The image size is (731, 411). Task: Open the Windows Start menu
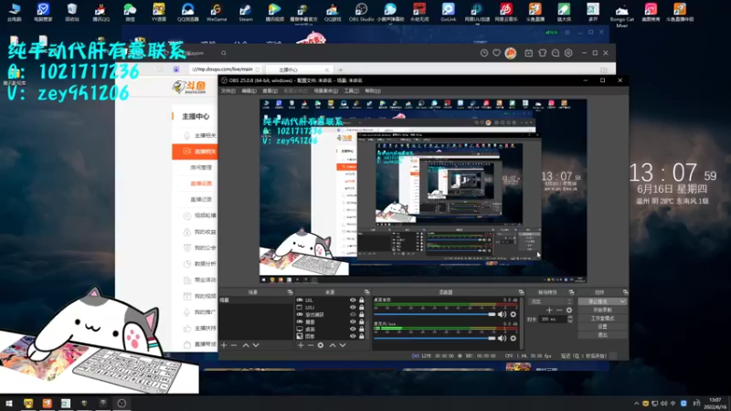click(9, 403)
